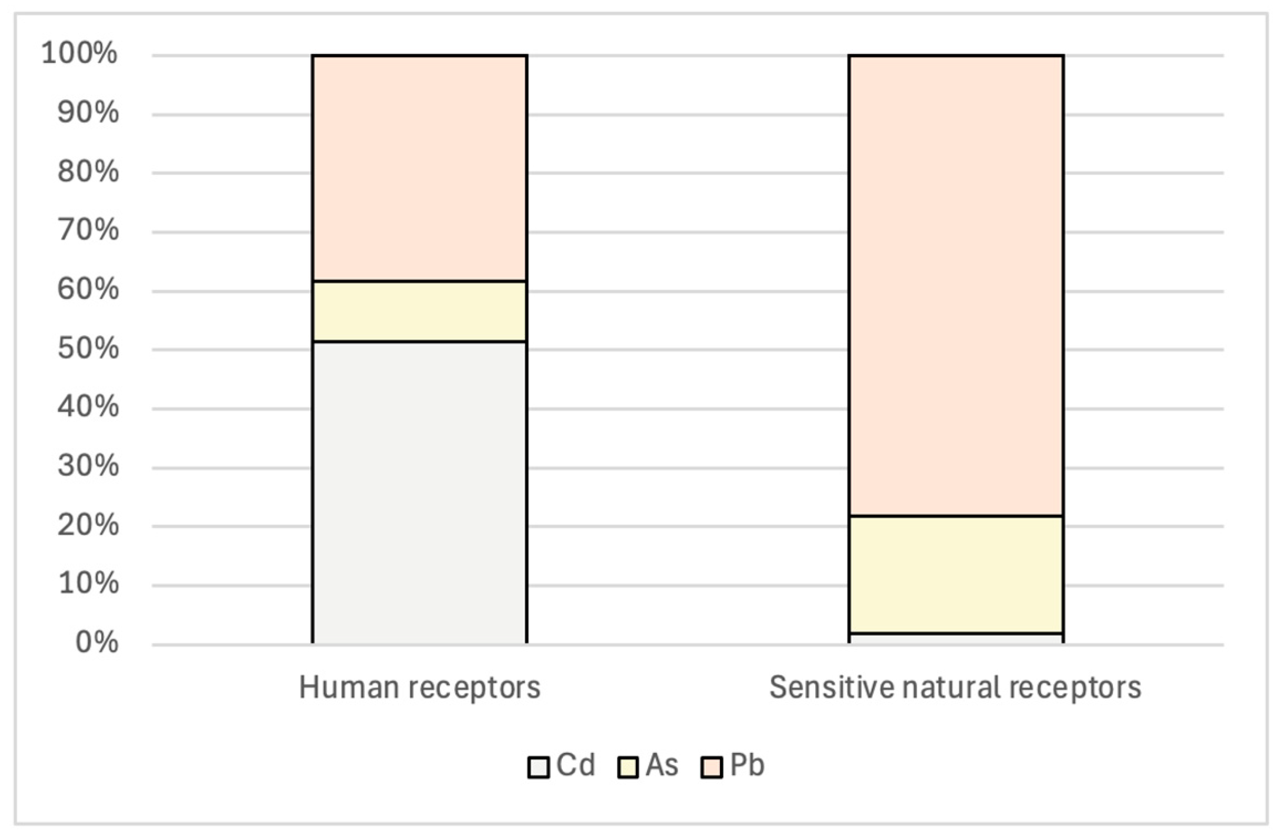Click the Pb segment of Human receptors bar

419,168
